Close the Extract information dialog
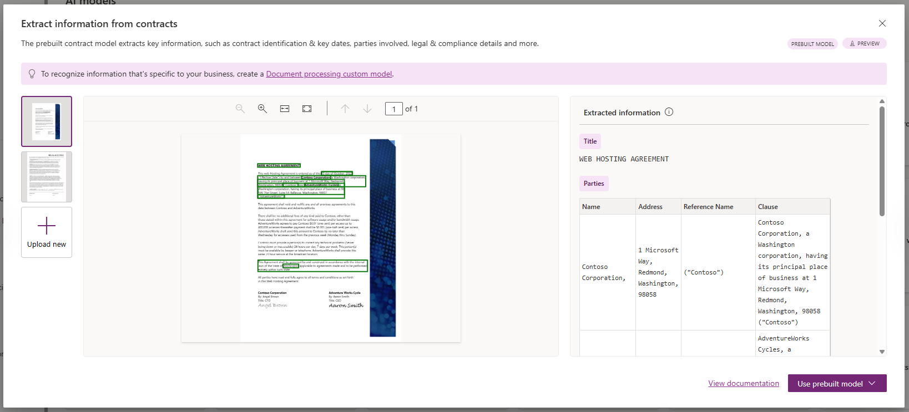Viewport: 909px width, 412px height. 882,23
